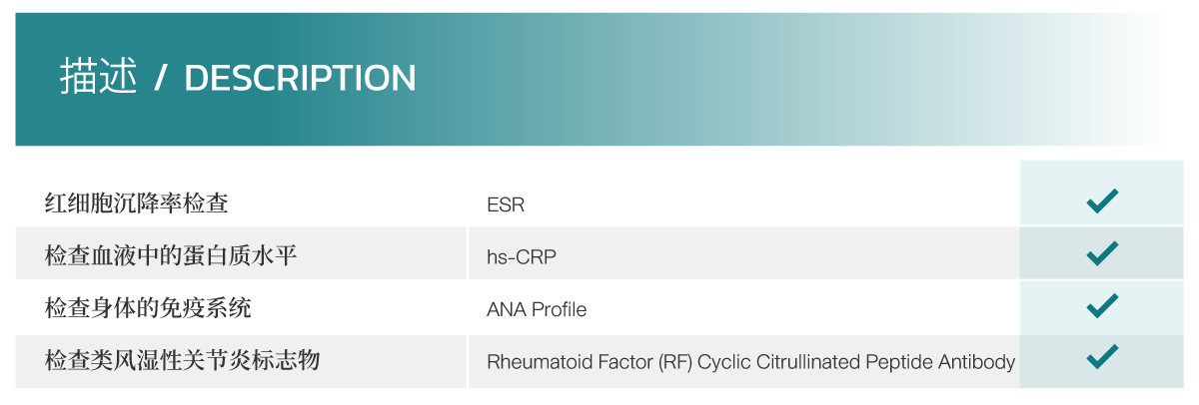Click the 描述 / DESCRIPTION header title
The height and width of the screenshot is (405, 1199).
(x=238, y=77)
